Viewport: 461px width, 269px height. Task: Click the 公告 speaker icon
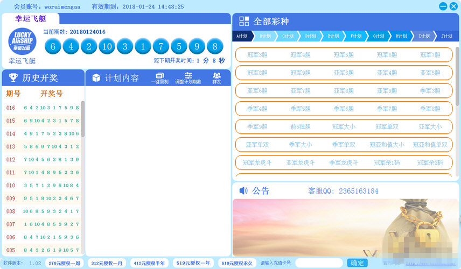pyautogui.click(x=243, y=191)
